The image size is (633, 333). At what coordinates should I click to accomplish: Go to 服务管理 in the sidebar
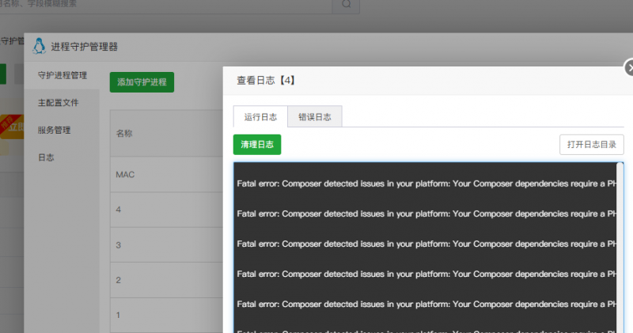tap(54, 130)
